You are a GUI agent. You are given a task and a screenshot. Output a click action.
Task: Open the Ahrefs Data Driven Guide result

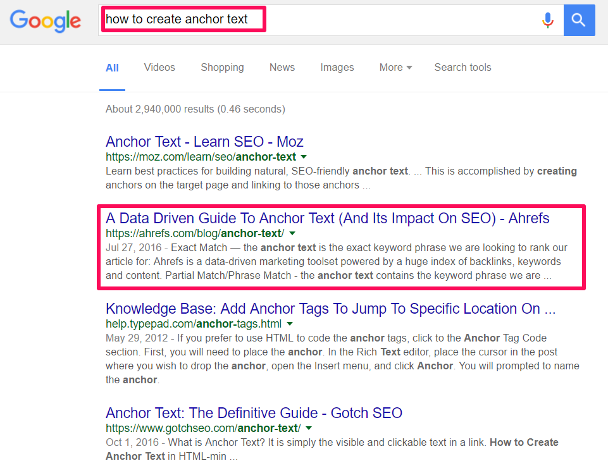click(327, 218)
